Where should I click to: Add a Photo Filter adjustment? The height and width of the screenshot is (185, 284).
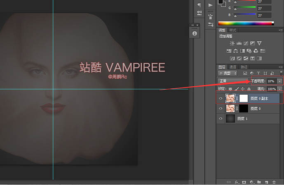tap(249, 51)
